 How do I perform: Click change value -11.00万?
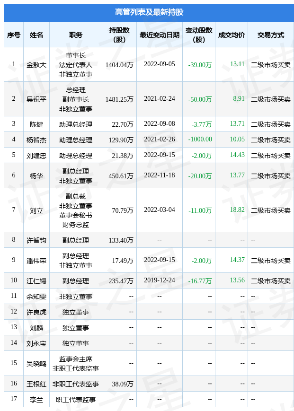click(200, 210)
